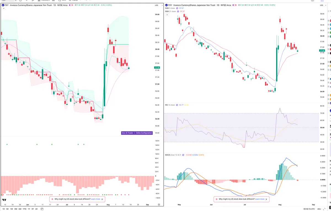Image resolution: width=331 pixels, height=211 pixels.
Task: Click RSI 14 close legend text
Action: point(170,105)
